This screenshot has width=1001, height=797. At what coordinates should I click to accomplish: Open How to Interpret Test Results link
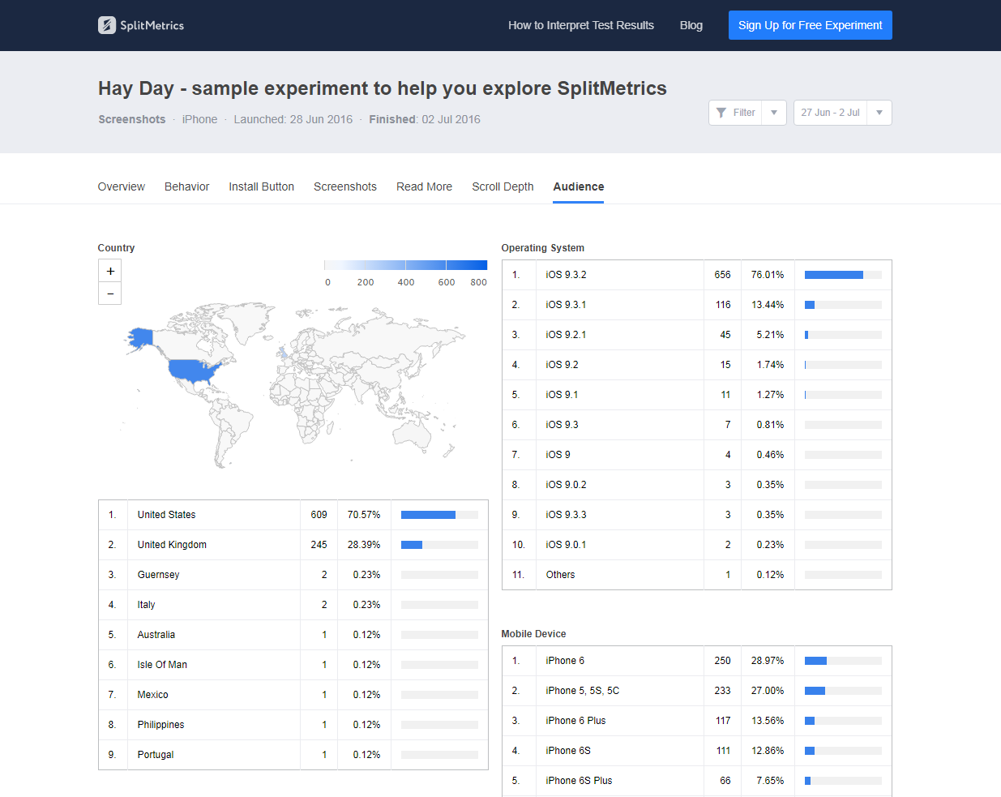580,25
